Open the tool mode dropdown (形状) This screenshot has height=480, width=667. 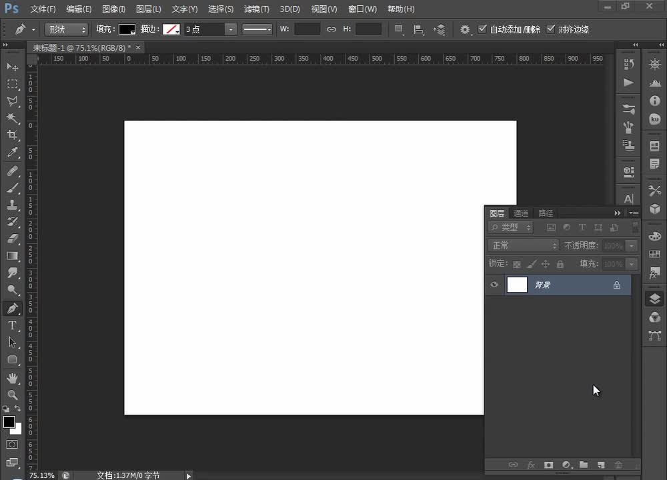66,29
